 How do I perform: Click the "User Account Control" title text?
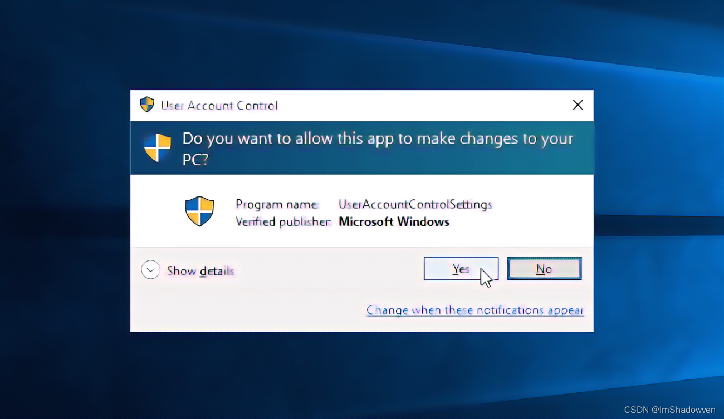pyautogui.click(x=219, y=105)
